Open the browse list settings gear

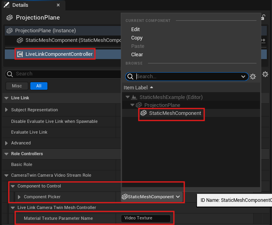pyautogui.click(x=252, y=77)
